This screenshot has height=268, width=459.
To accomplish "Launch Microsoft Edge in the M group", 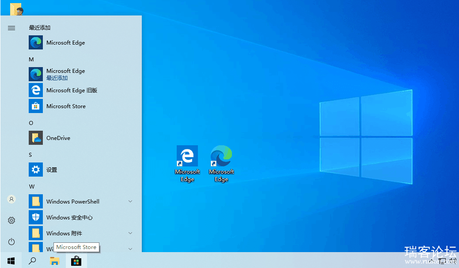I will click(x=80, y=74).
